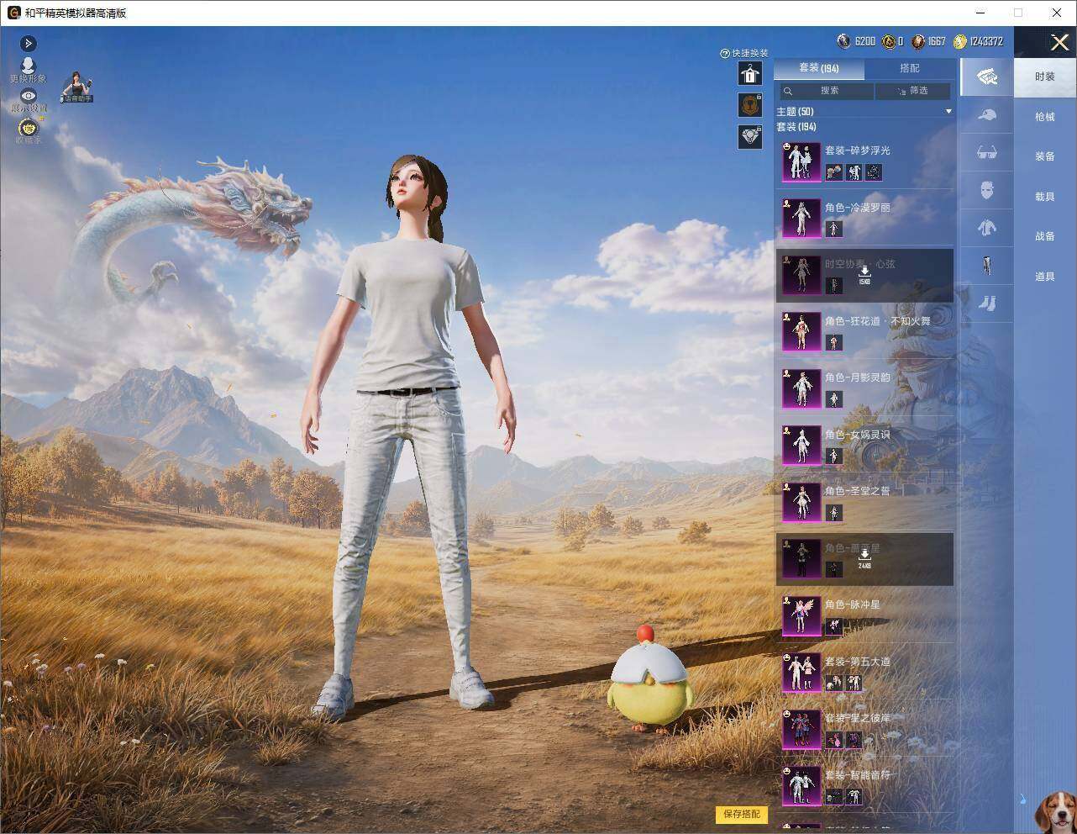Viewport: 1077px width, 834px height.
Task: Select the 套装-智能音符 entry
Action: coord(864,785)
